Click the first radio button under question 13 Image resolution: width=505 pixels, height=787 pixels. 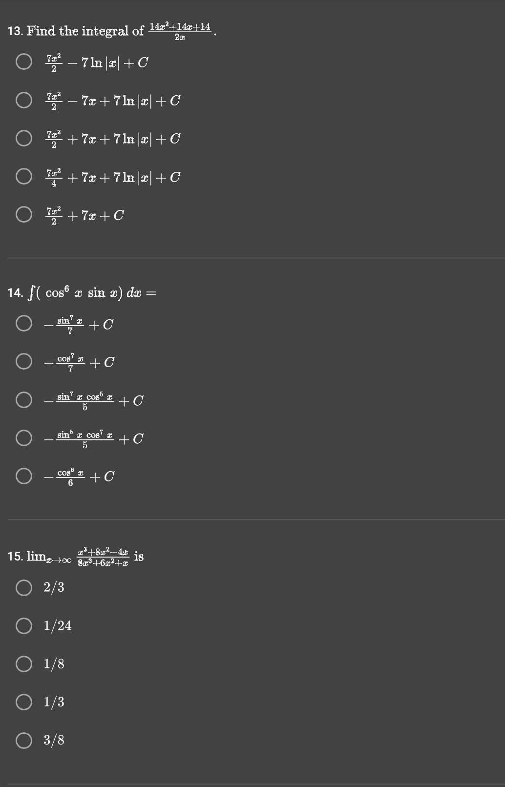23,61
